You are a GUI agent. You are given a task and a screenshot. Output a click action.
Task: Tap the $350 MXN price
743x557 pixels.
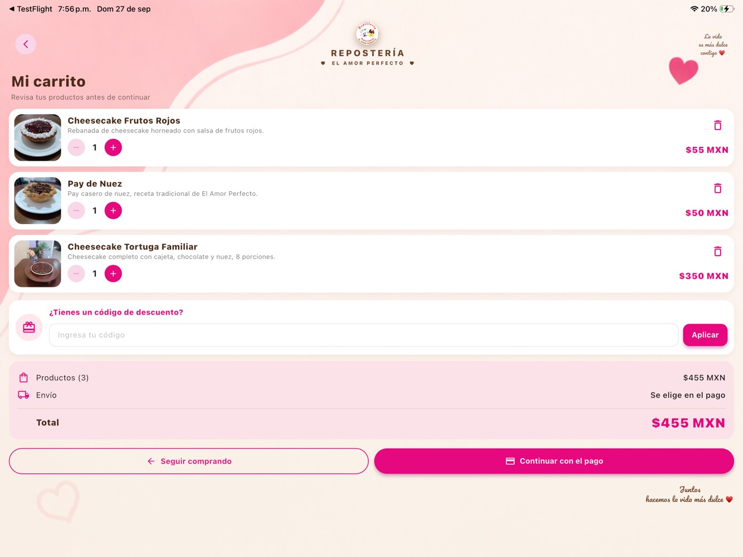pos(704,276)
